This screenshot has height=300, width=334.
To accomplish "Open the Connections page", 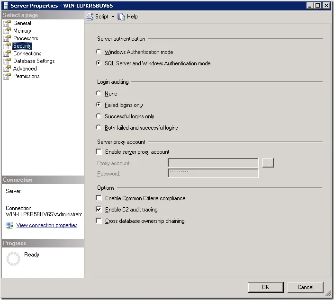I will [27, 53].
